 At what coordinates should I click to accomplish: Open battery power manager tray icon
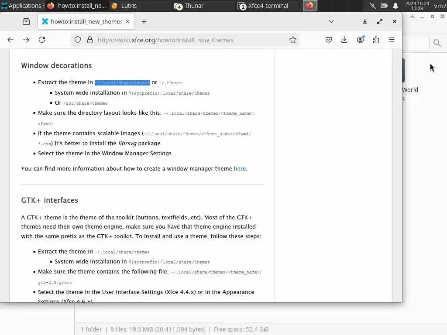384,6
